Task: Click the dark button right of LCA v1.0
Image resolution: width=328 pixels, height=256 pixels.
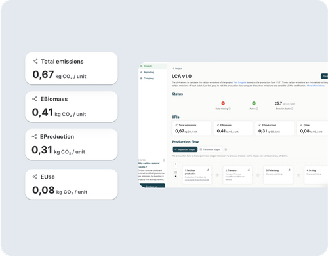Action: tap(324, 76)
